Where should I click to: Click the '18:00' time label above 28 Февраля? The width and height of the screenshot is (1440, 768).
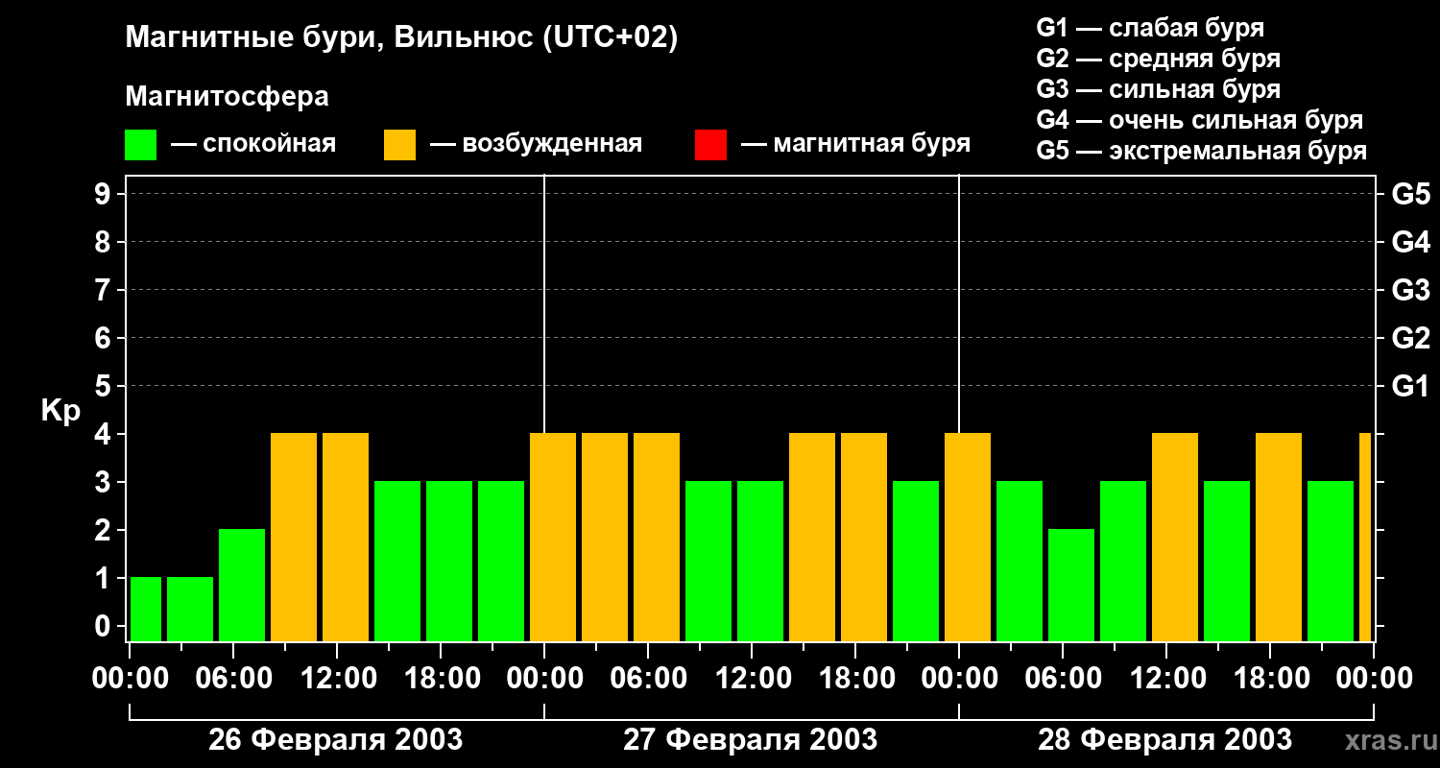(x=1270, y=678)
